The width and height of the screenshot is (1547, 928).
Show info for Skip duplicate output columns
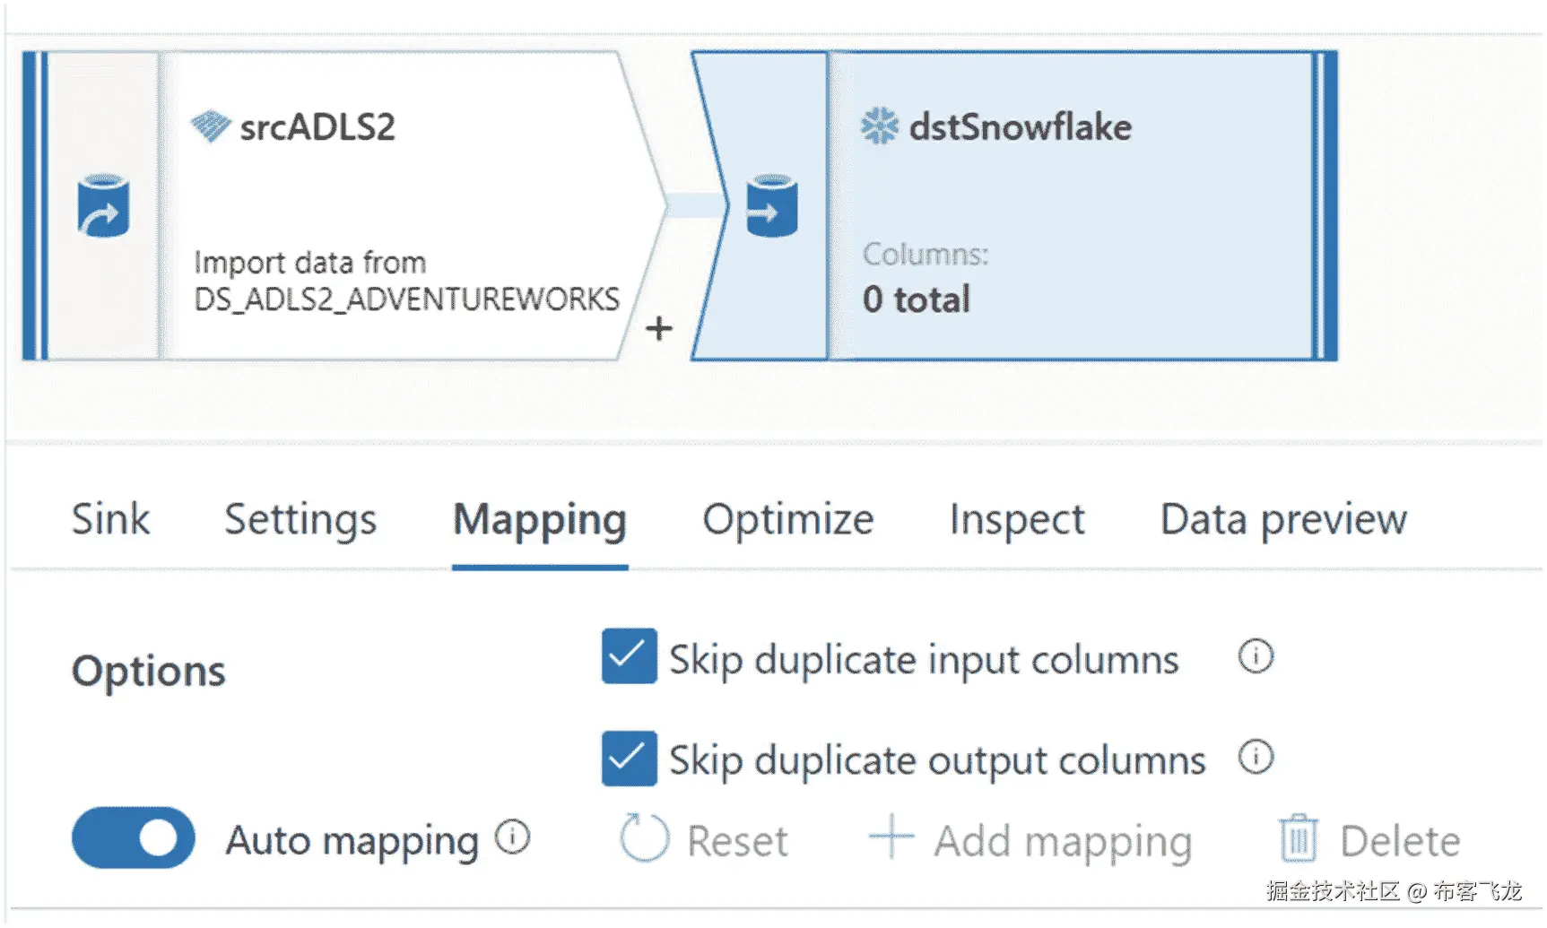(x=1256, y=757)
